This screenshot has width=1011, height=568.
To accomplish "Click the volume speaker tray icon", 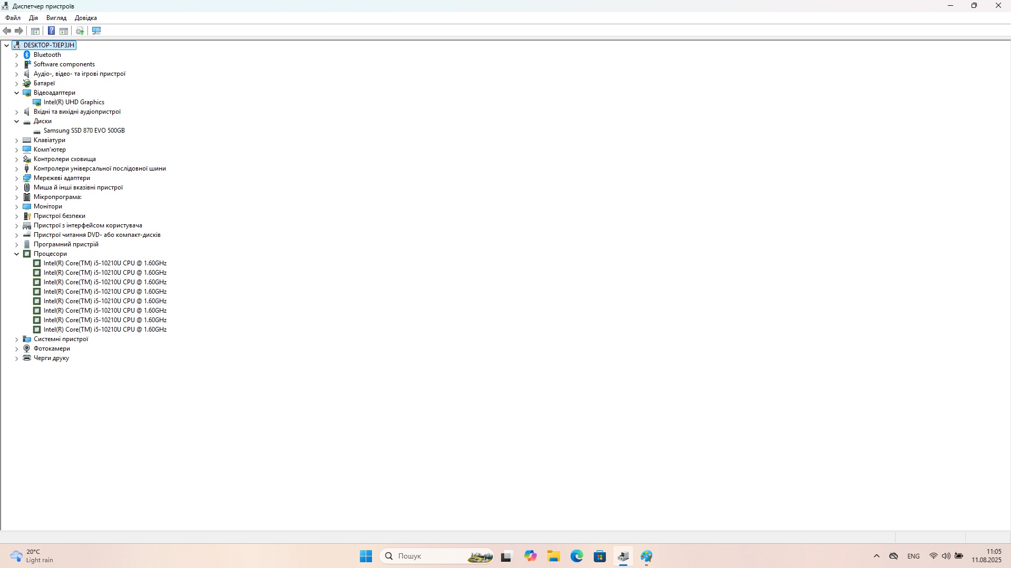I will 946,556.
